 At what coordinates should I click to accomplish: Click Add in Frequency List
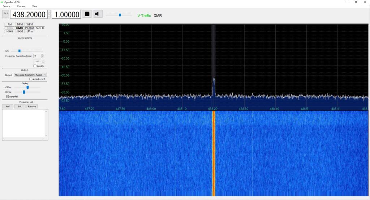point(8,106)
